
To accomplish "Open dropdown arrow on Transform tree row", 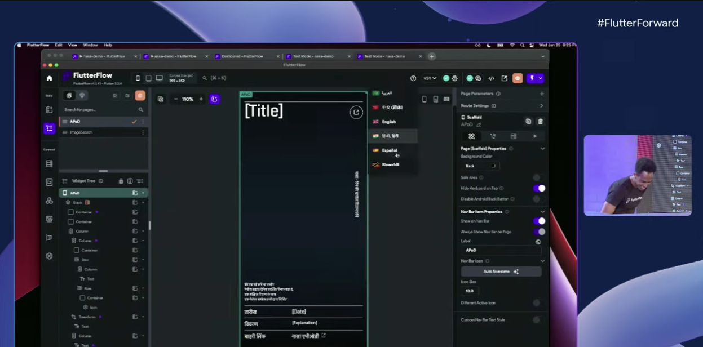I will (143, 317).
